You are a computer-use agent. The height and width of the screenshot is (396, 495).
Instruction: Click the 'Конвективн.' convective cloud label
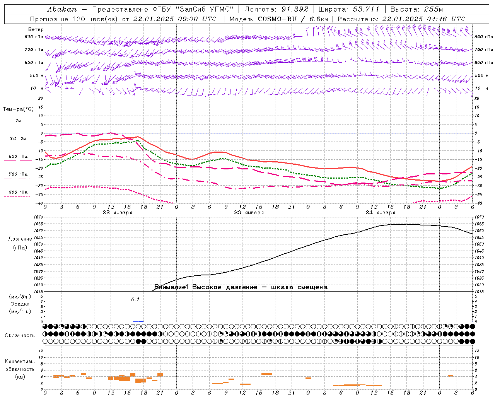click(20, 362)
